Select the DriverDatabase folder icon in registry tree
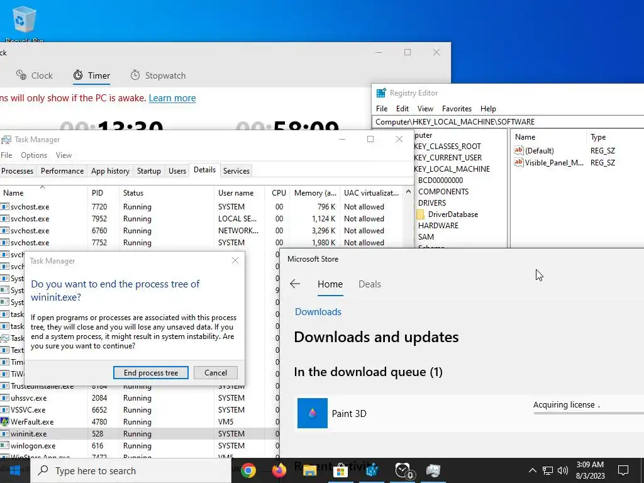Viewport: 644px width, 483px height. coord(420,214)
